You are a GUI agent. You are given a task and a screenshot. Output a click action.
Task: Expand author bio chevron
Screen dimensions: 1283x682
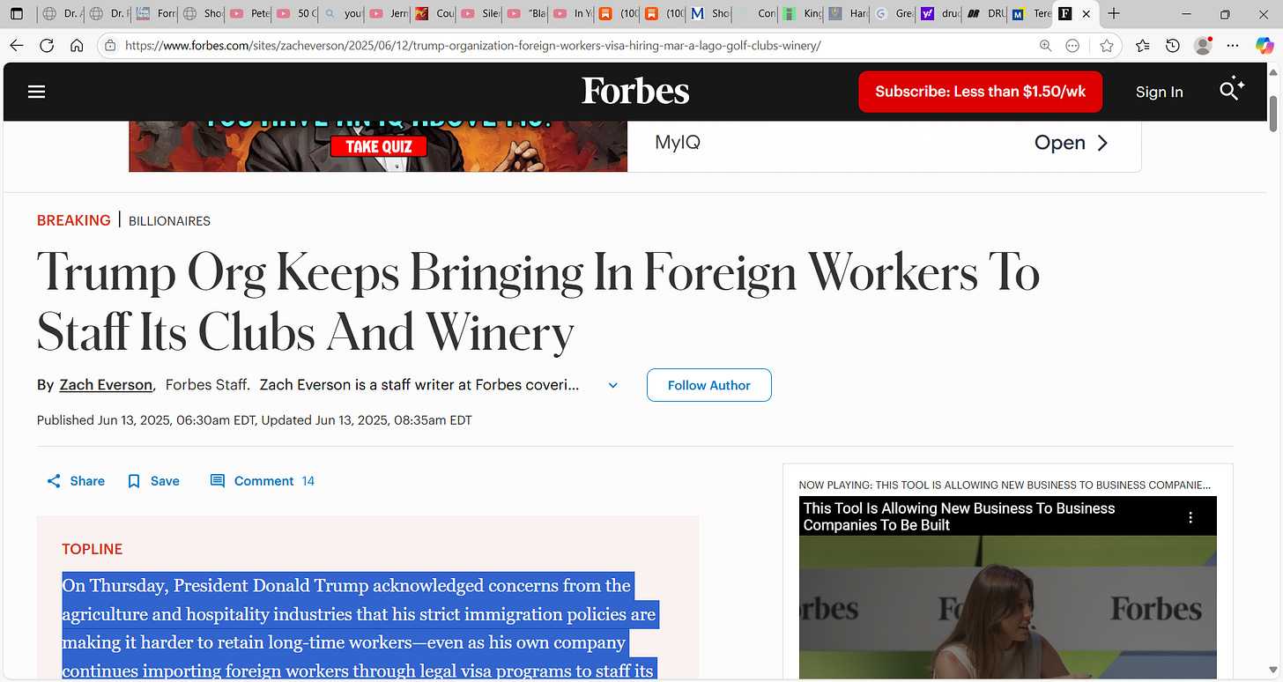click(x=613, y=385)
